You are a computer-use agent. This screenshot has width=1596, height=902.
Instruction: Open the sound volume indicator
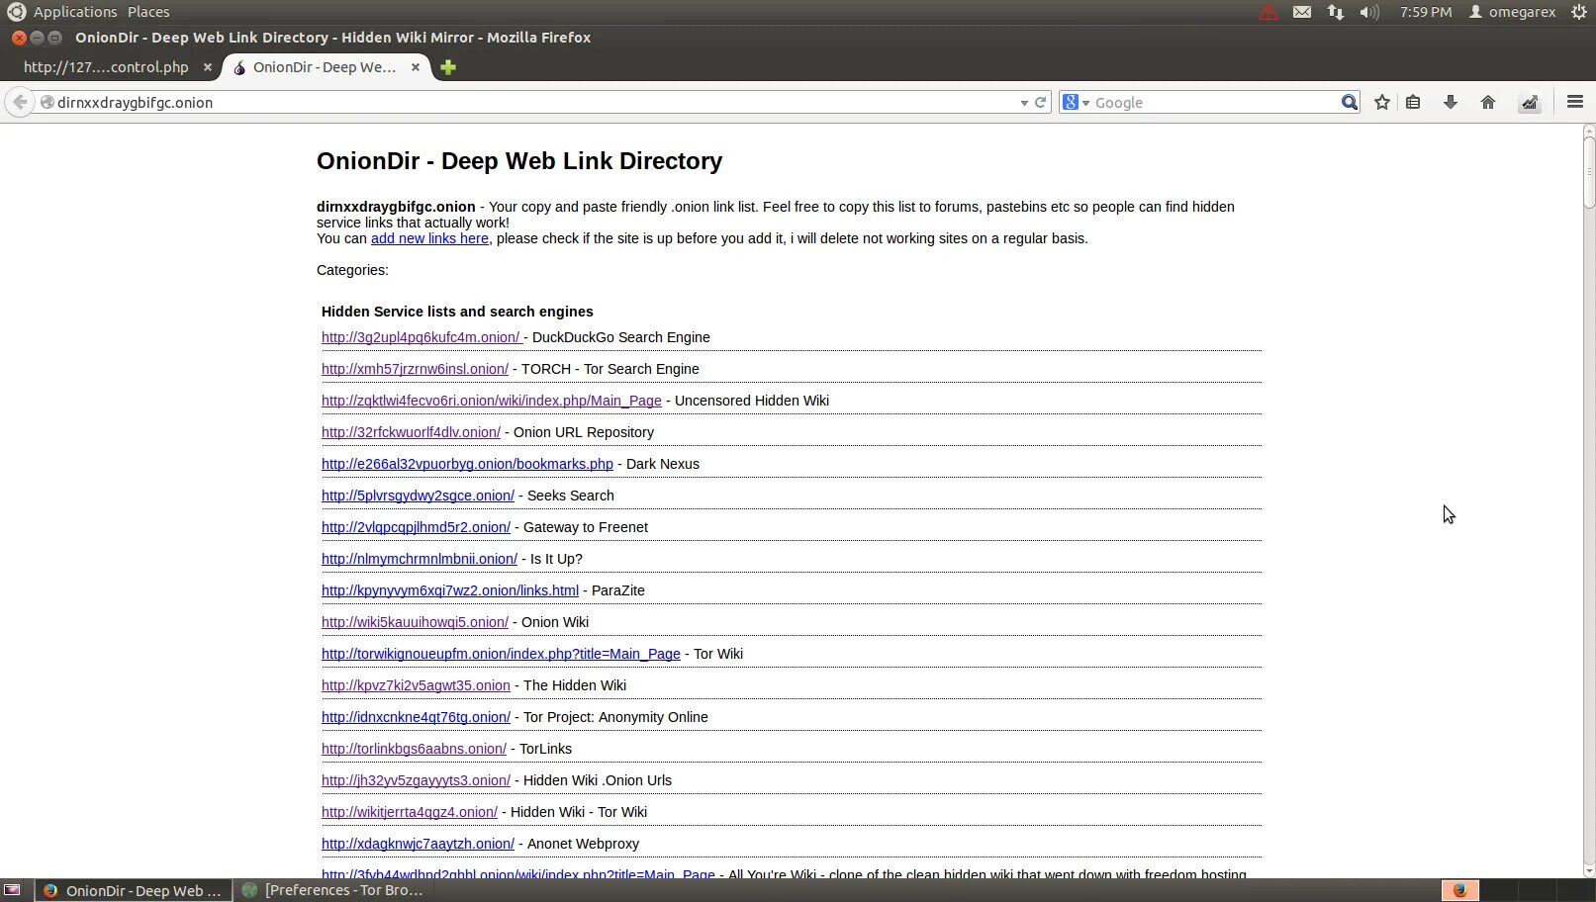click(1369, 12)
